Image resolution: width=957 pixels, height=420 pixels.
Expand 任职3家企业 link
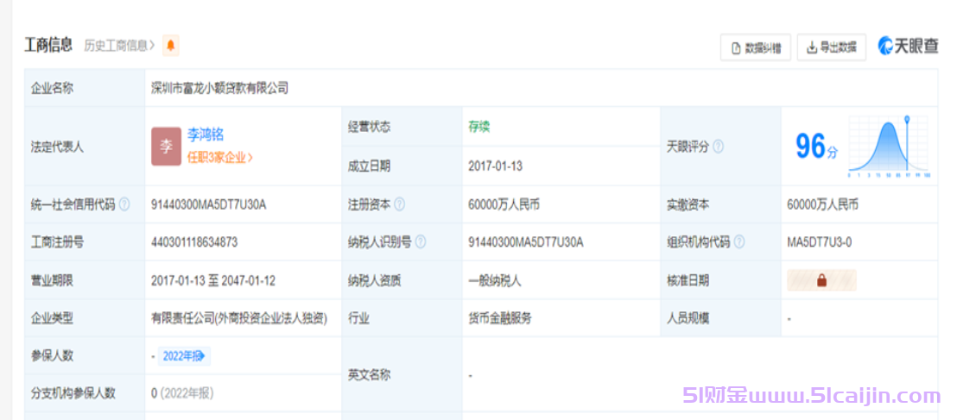(x=219, y=157)
